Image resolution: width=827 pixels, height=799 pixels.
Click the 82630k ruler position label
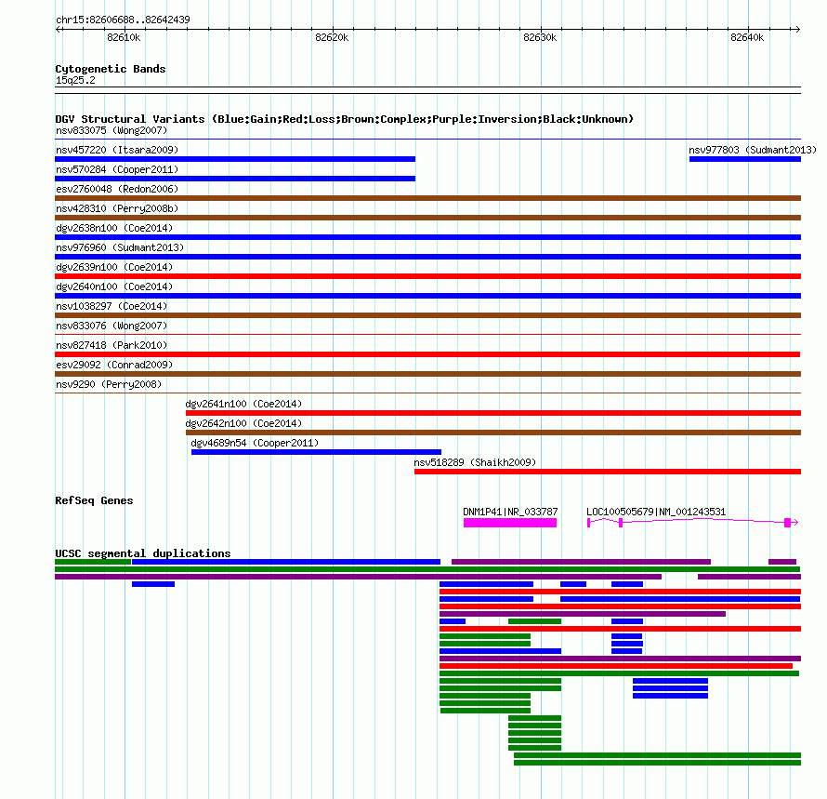540,37
